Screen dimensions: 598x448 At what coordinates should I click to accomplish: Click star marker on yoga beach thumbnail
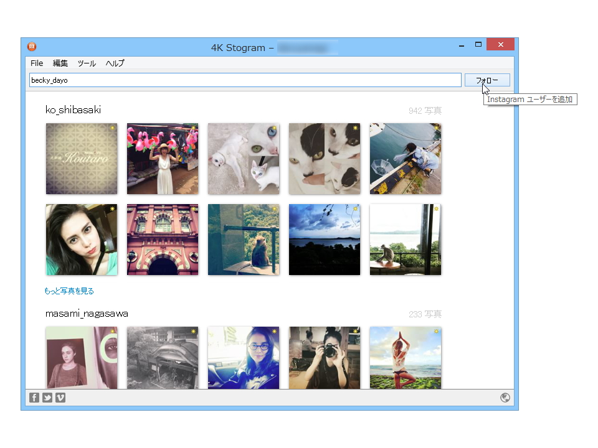436,332
